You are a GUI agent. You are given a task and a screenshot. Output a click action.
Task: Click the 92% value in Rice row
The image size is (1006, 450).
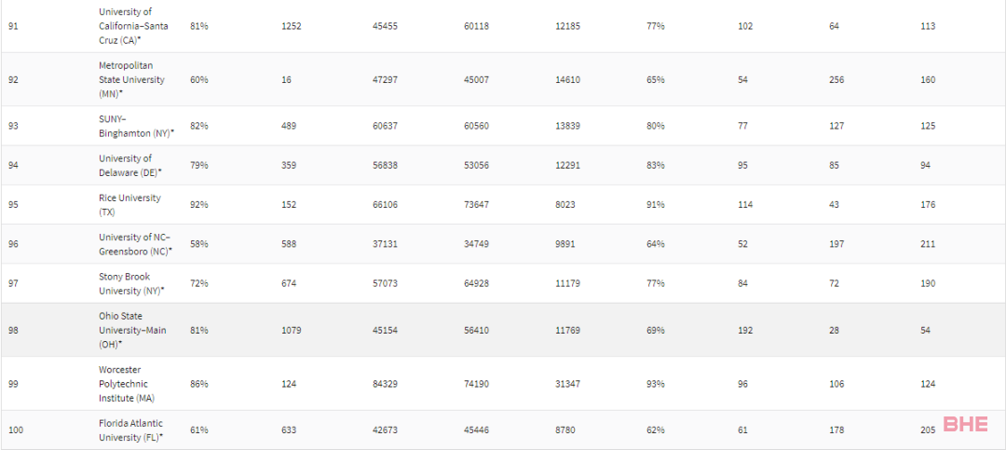tap(199, 205)
